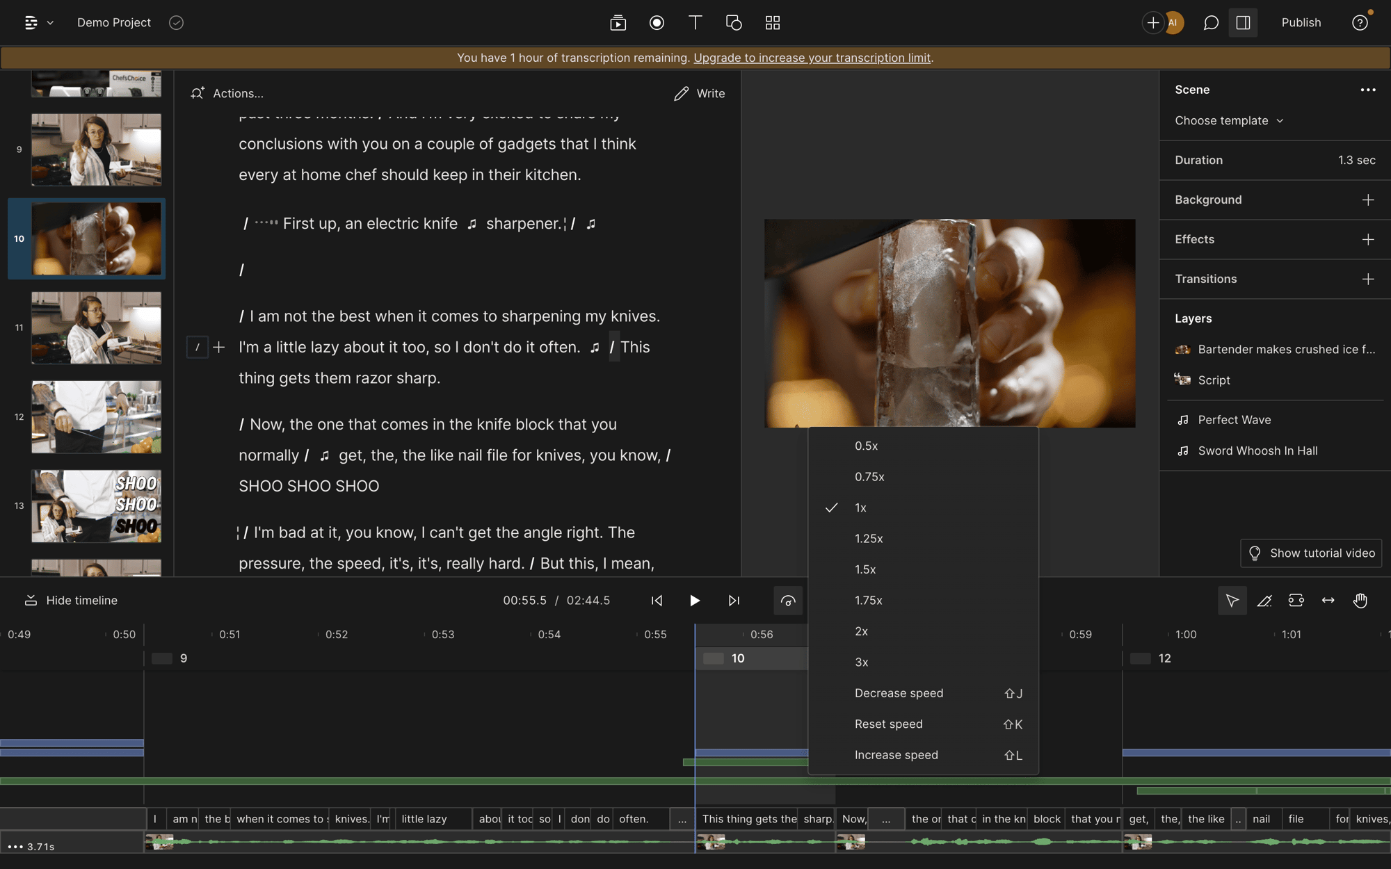
Task: Select the SHOO SHOO SHOO scene thumbnail
Action: (96, 506)
